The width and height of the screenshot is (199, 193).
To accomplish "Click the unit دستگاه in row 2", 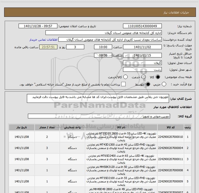I will (x=72, y=148).
